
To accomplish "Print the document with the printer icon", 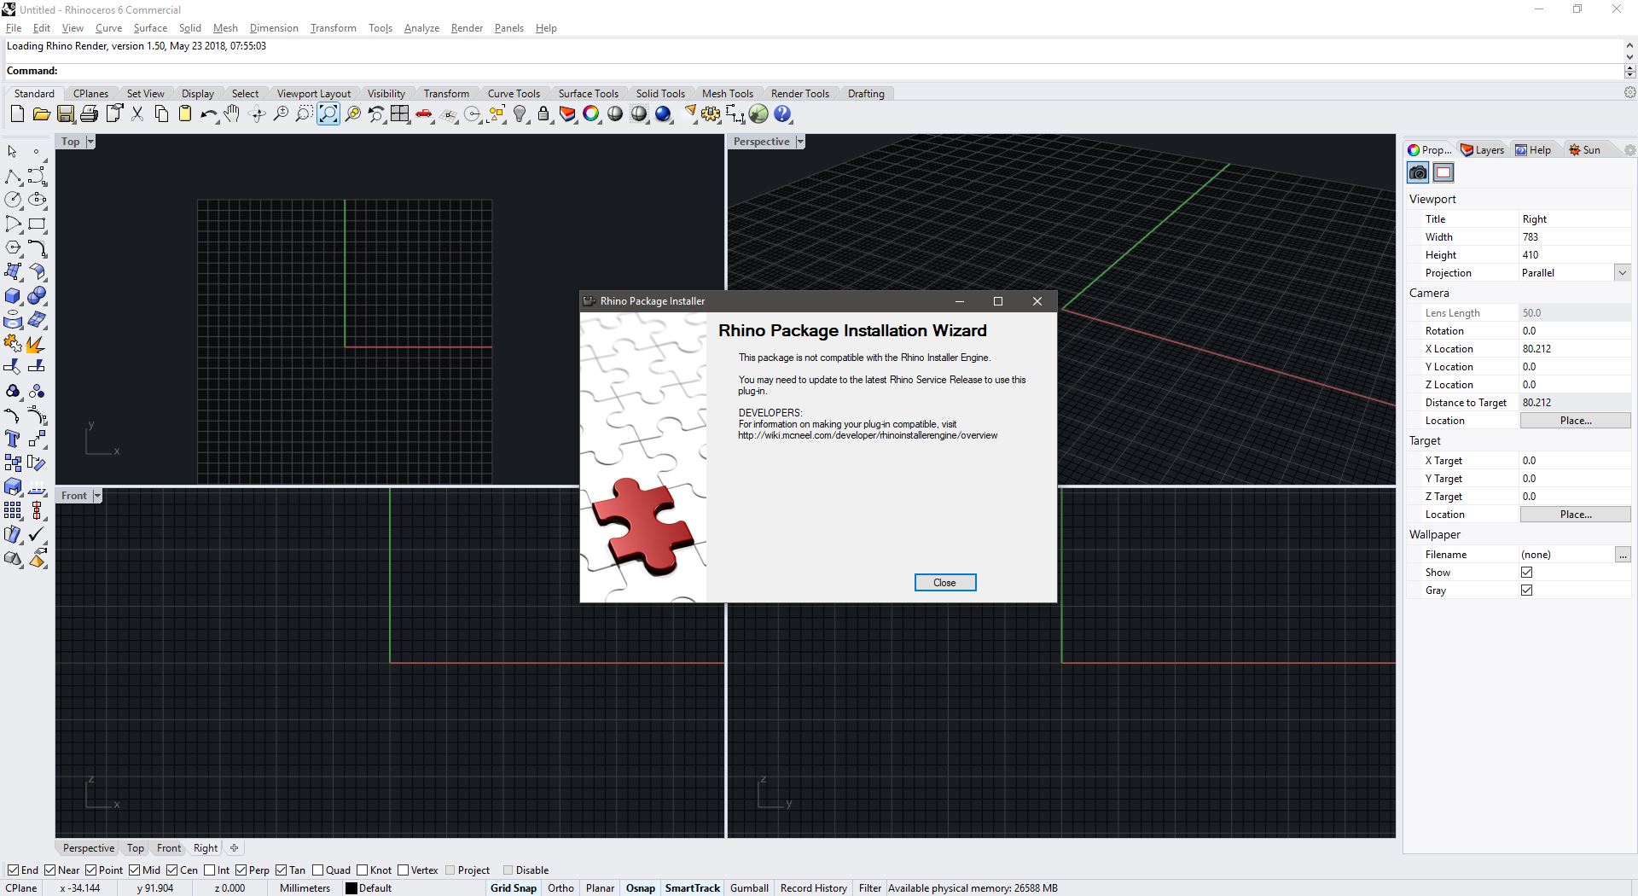I will tap(89, 114).
